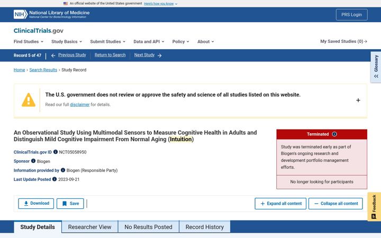Expand the government disclaimer banner with plus icon
The width and height of the screenshot is (381, 238).
[x=358, y=100]
